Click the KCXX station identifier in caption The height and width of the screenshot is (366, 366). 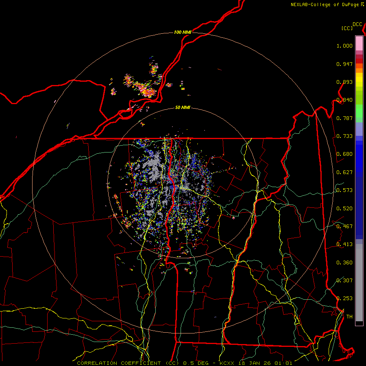click(x=227, y=363)
